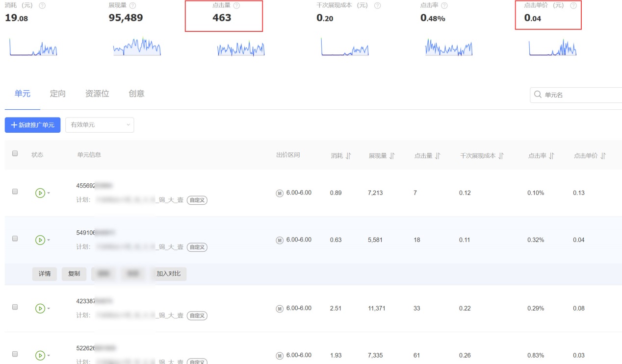Screen dimensions: 622x364
Task: Click the 2.51 spend cell
Action: 336,309
